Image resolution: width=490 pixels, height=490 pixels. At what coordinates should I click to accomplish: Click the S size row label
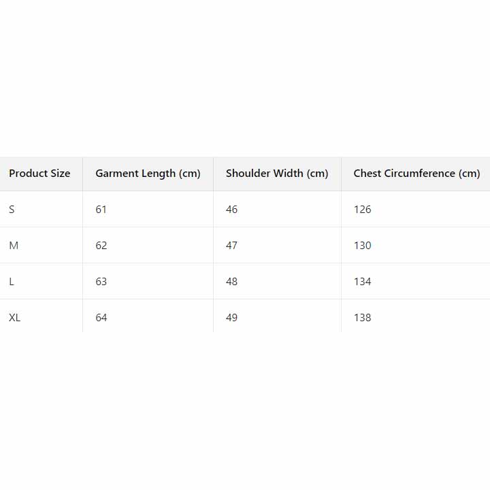click(12, 210)
